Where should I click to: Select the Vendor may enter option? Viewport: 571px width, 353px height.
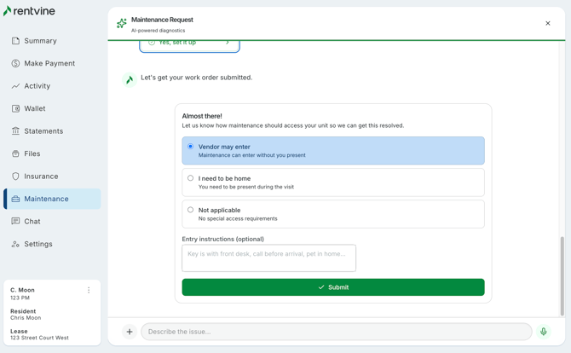(332, 151)
